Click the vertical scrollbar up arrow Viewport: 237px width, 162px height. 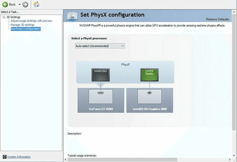point(234,12)
